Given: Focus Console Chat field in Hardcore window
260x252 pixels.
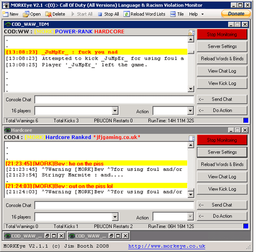Looking at the screenshot, I should coord(114,205).
